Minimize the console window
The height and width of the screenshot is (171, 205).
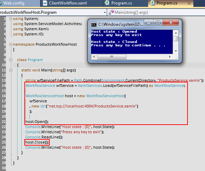[x=149, y=23]
